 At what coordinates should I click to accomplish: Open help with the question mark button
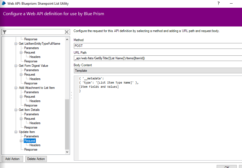218,4
